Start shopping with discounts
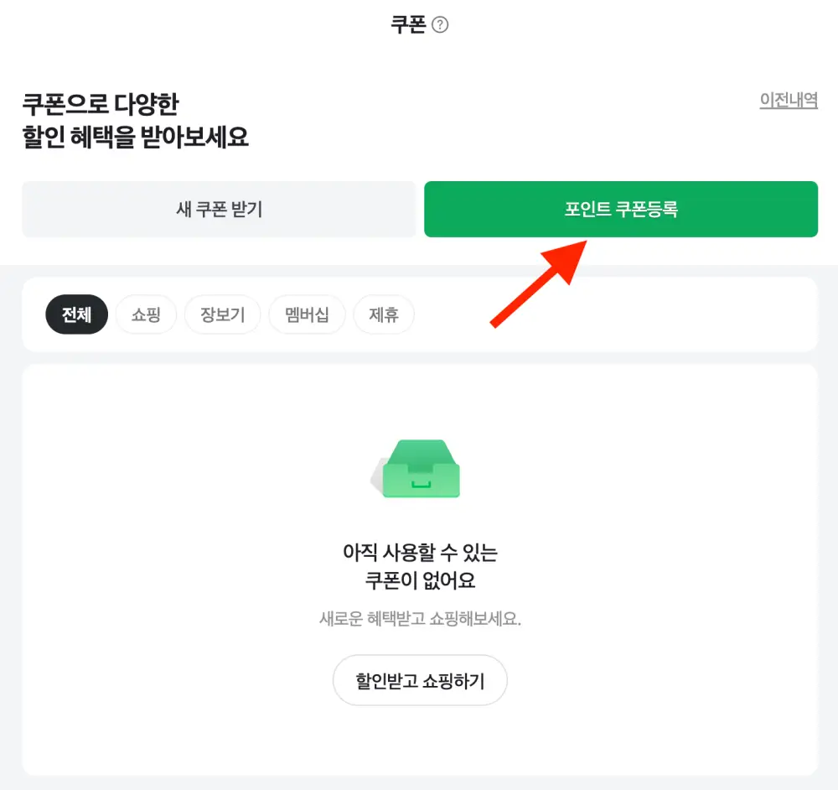Image resolution: width=838 pixels, height=790 pixels. coord(419,680)
